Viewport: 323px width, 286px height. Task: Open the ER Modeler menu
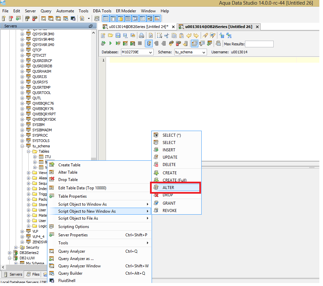click(126, 11)
